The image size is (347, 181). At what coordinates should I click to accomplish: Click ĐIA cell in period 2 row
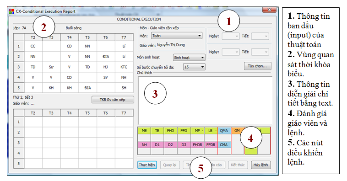[x=106, y=57]
